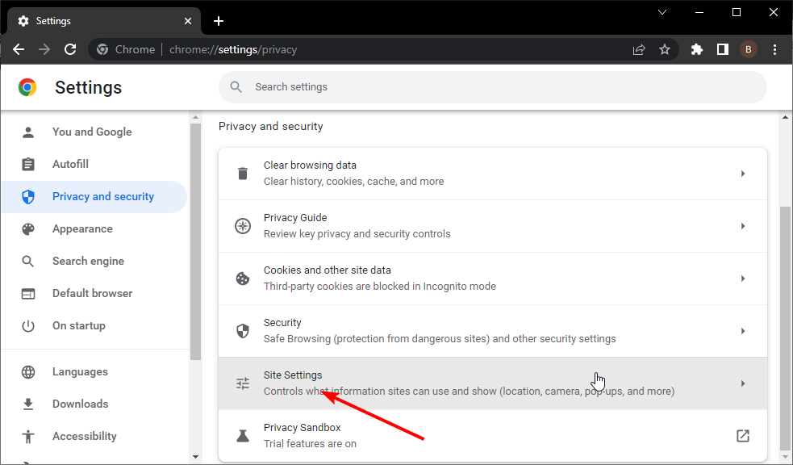
Task: Open a new tab with the plus button
Action: point(219,21)
